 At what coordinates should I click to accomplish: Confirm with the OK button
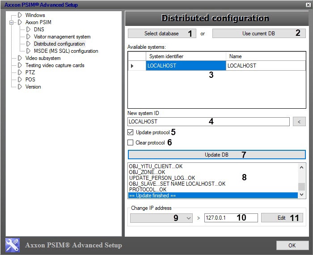coord(292,245)
